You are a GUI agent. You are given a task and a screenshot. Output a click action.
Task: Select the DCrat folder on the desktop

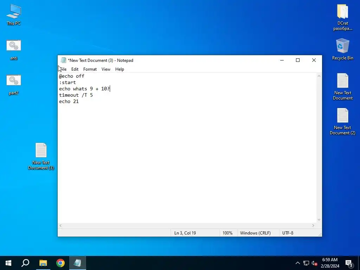pos(342,18)
